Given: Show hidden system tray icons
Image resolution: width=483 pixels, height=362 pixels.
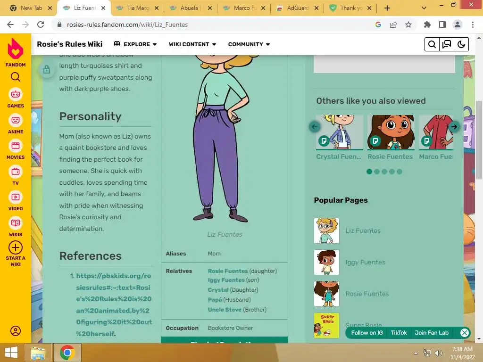Looking at the screenshot, I should tap(416, 353).
